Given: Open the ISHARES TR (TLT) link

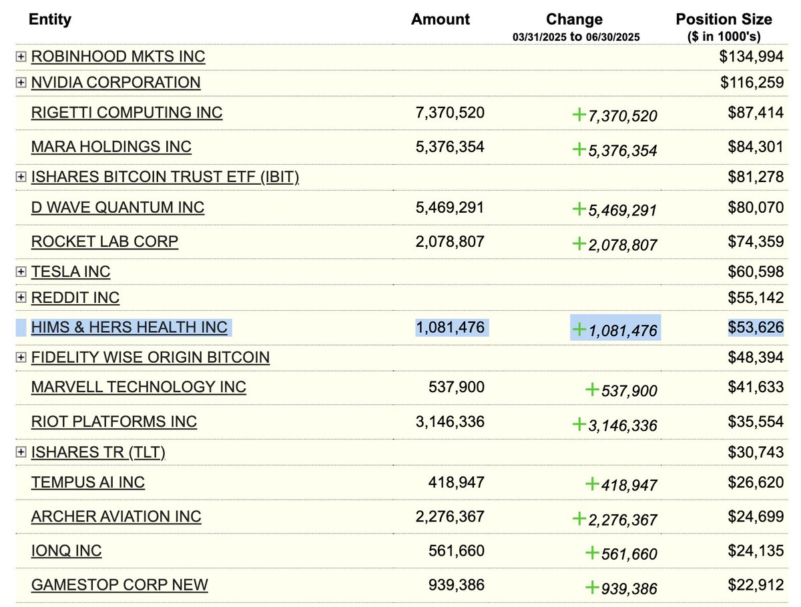Looking at the screenshot, I should click(x=98, y=452).
